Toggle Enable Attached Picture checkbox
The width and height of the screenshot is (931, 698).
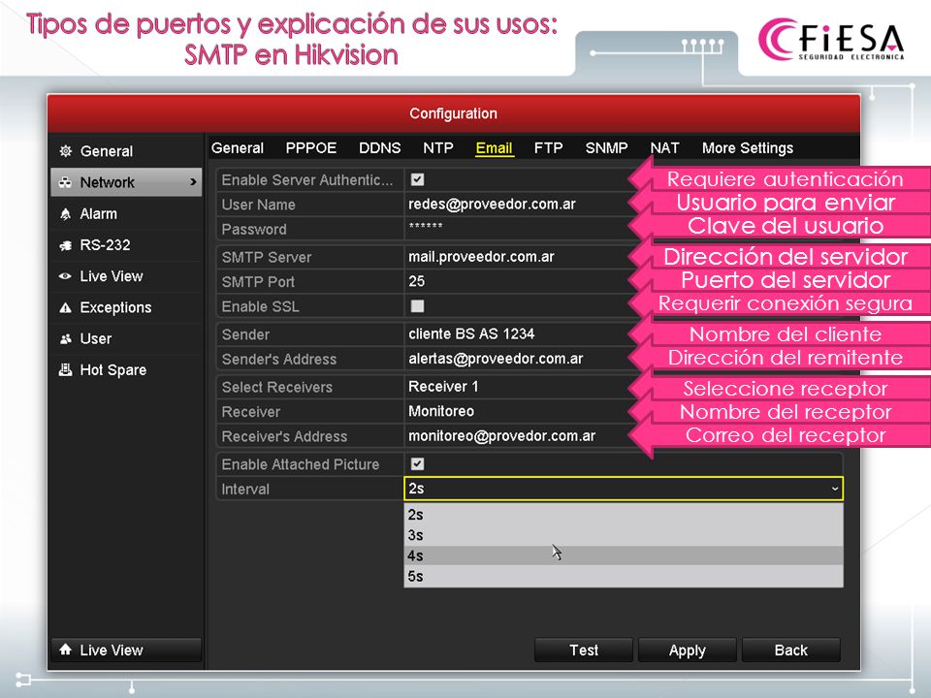(x=417, y=463)
